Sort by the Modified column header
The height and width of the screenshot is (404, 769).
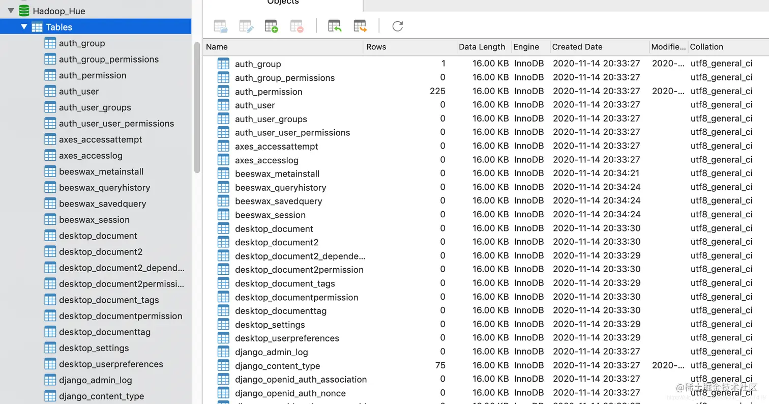pos(669,47)
